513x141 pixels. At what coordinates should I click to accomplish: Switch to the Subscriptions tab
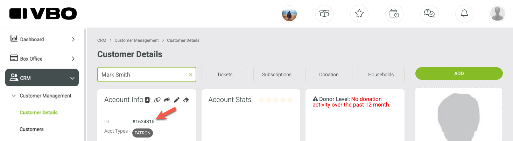point(277,75)
